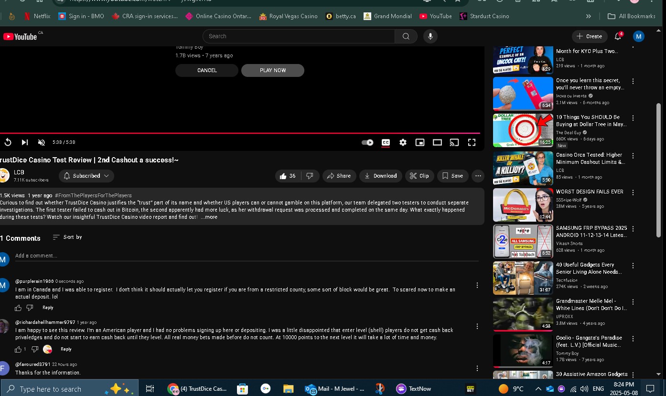Viewport: 666px width, 396px height.
Task: Click the search magnifier button
Action: [406, 36]
